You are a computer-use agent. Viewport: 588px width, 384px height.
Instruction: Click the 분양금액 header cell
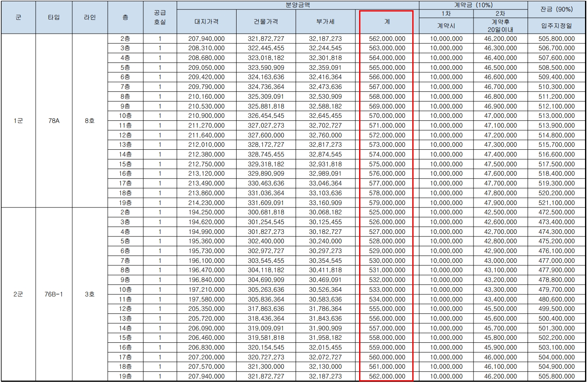click(298, 5)
